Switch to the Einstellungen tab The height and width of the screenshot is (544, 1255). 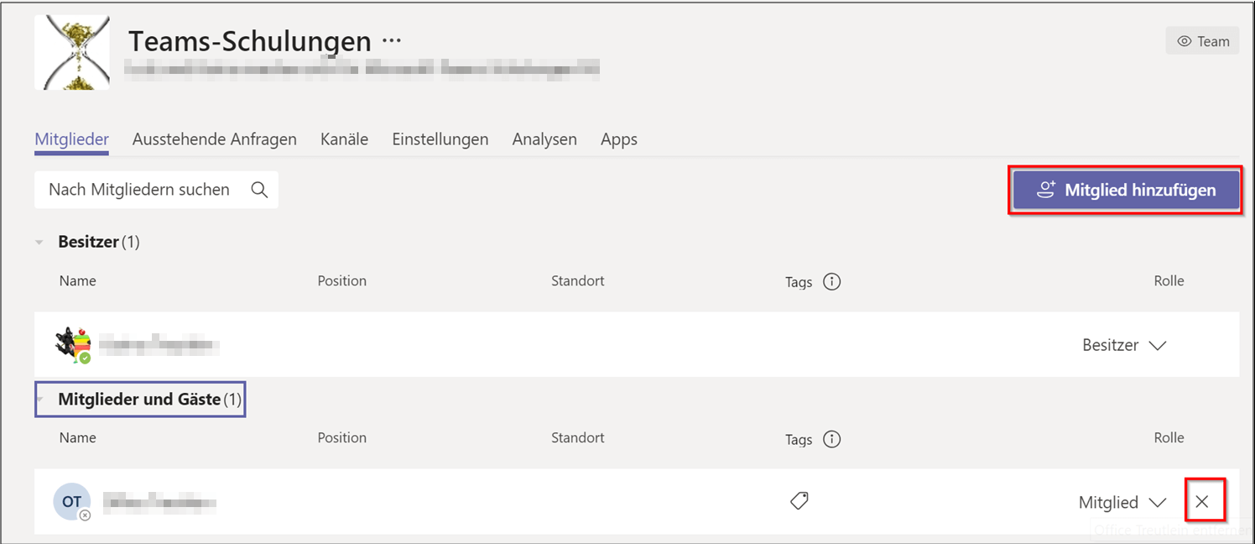440,139
